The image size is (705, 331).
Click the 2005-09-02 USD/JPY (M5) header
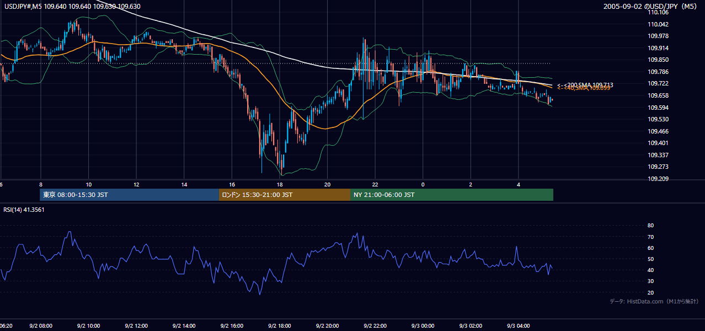[x=651, y=7]
